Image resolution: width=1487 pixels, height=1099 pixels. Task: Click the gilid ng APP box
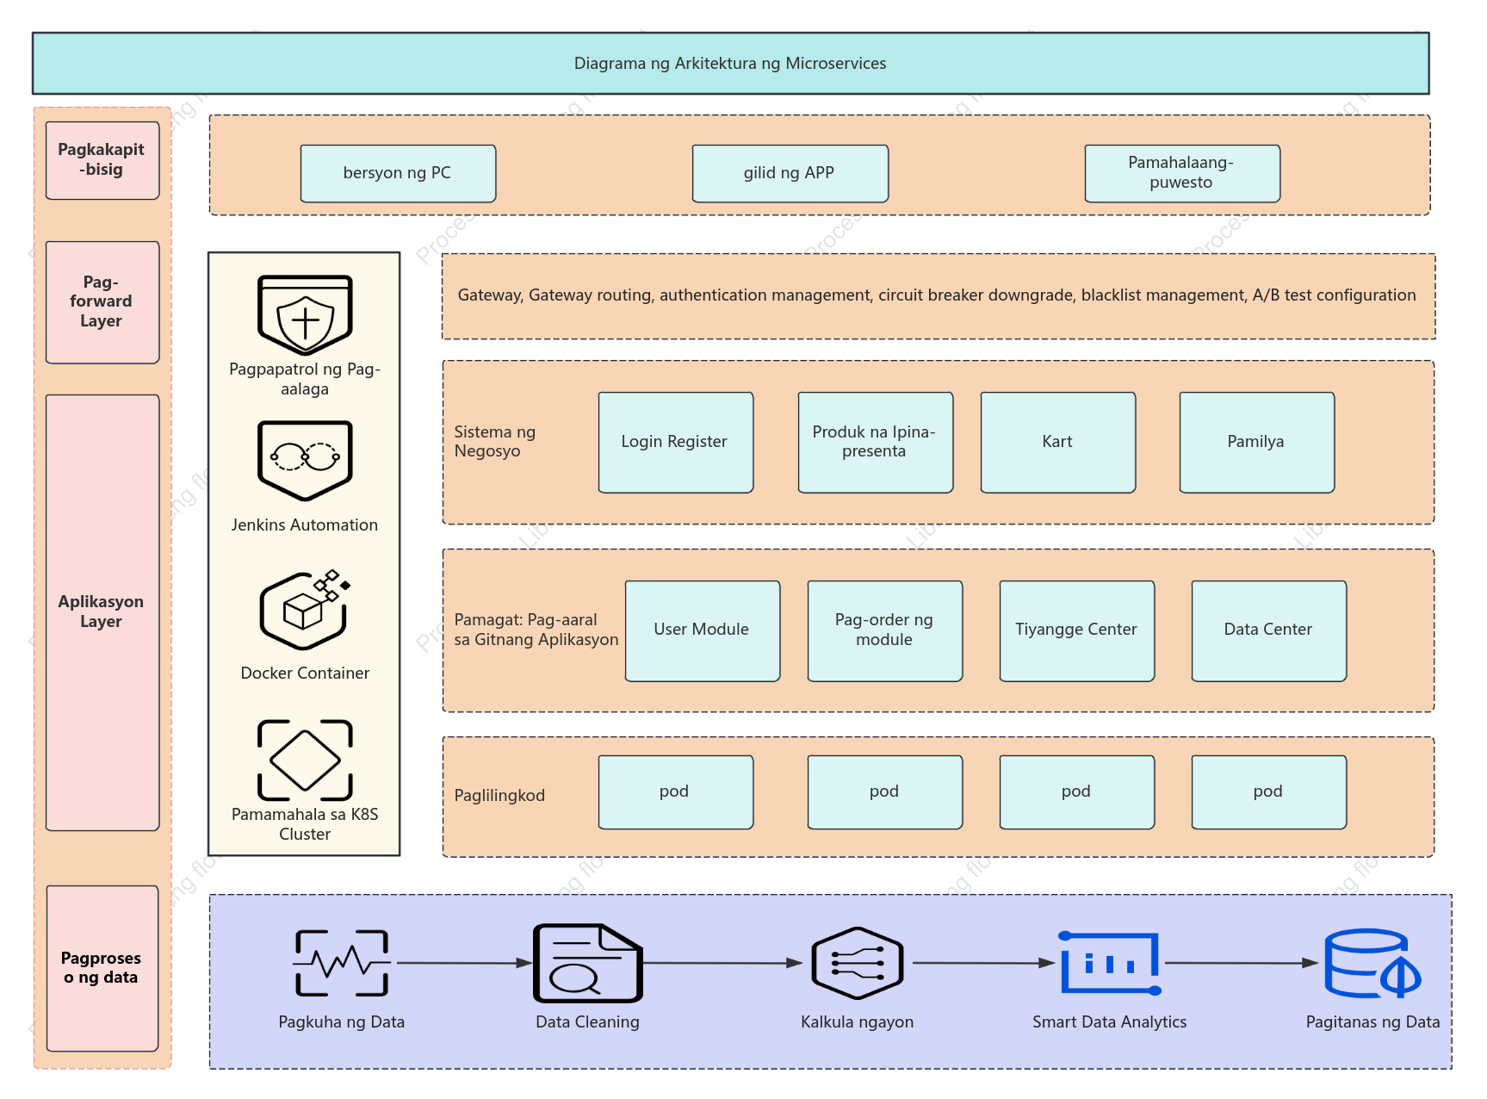click(790, 173)
